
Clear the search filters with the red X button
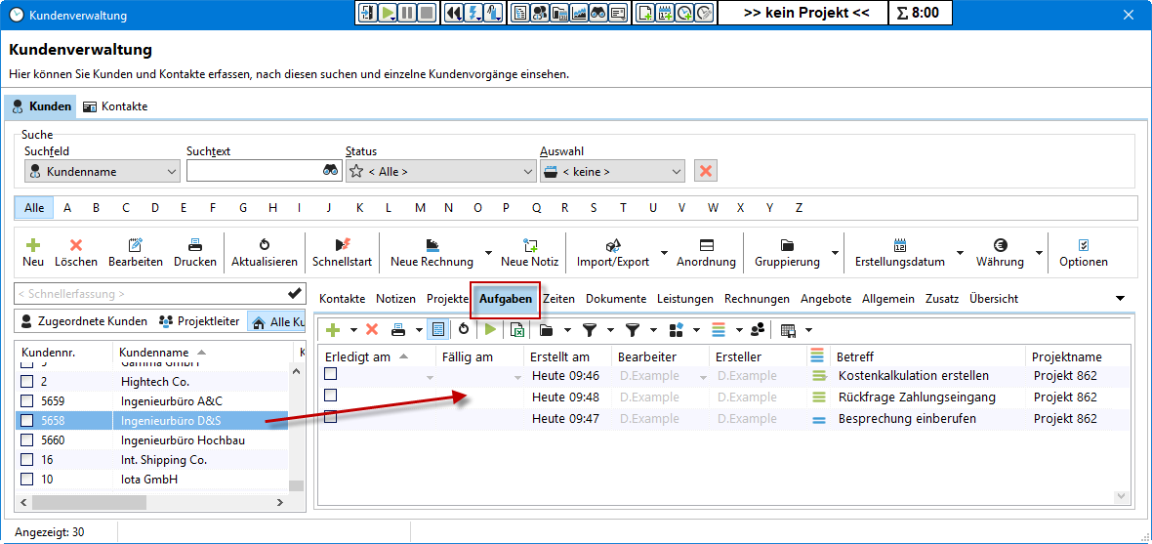706,171
